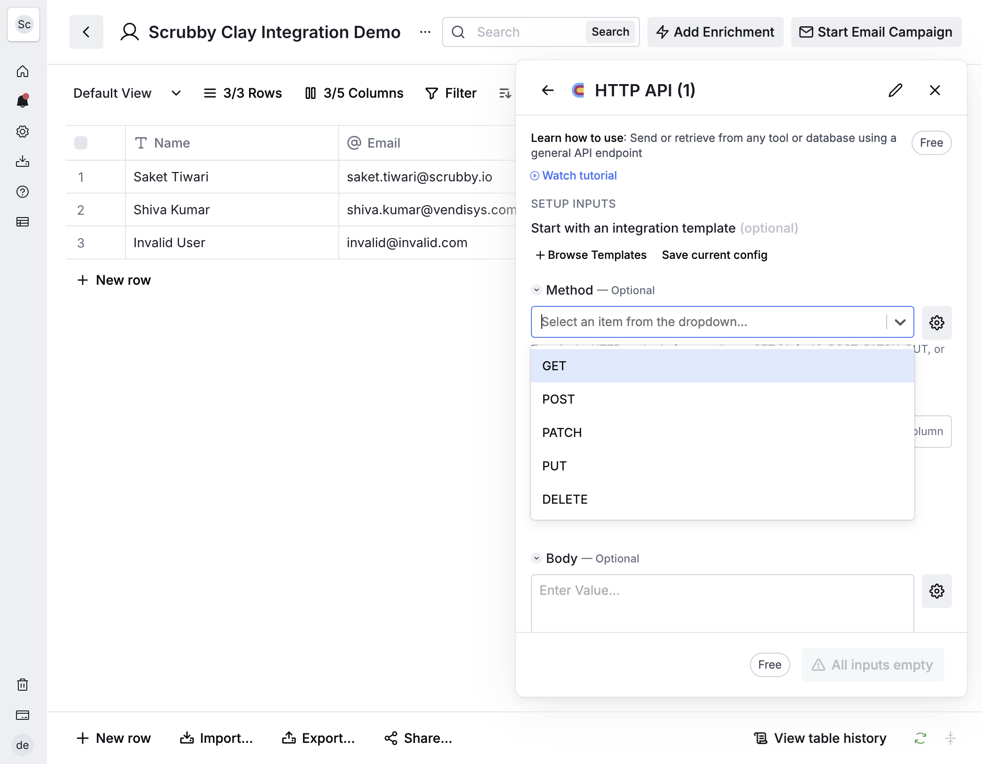Open the billing card icon in the sidebar

[23, 715]
